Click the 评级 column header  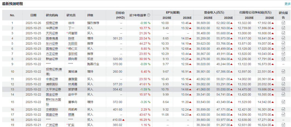(90, 15)
